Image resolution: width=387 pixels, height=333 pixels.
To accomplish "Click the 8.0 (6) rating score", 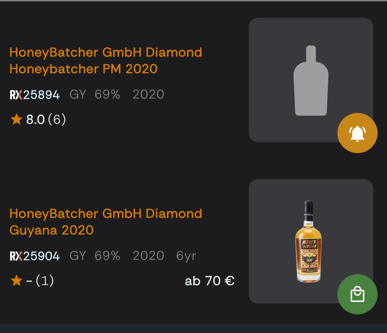I will 46,119.
